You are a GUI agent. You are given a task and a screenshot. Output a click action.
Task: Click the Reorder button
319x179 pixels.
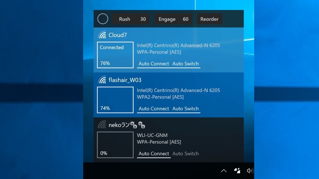point(209,19)
